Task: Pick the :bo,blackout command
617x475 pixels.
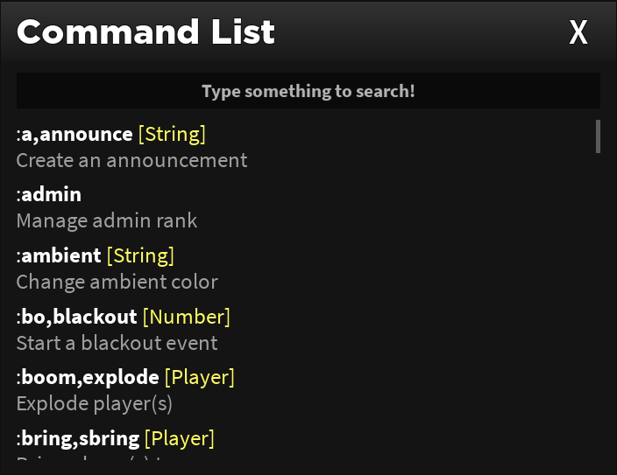Action: 79,316
